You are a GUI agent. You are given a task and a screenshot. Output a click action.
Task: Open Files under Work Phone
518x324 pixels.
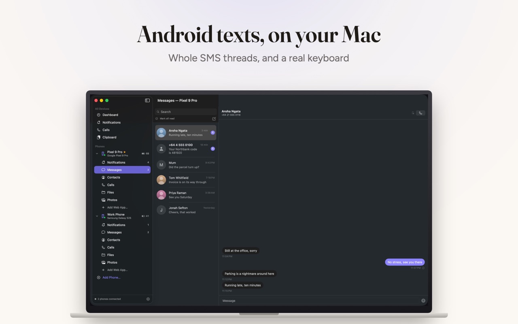point(122,255)
